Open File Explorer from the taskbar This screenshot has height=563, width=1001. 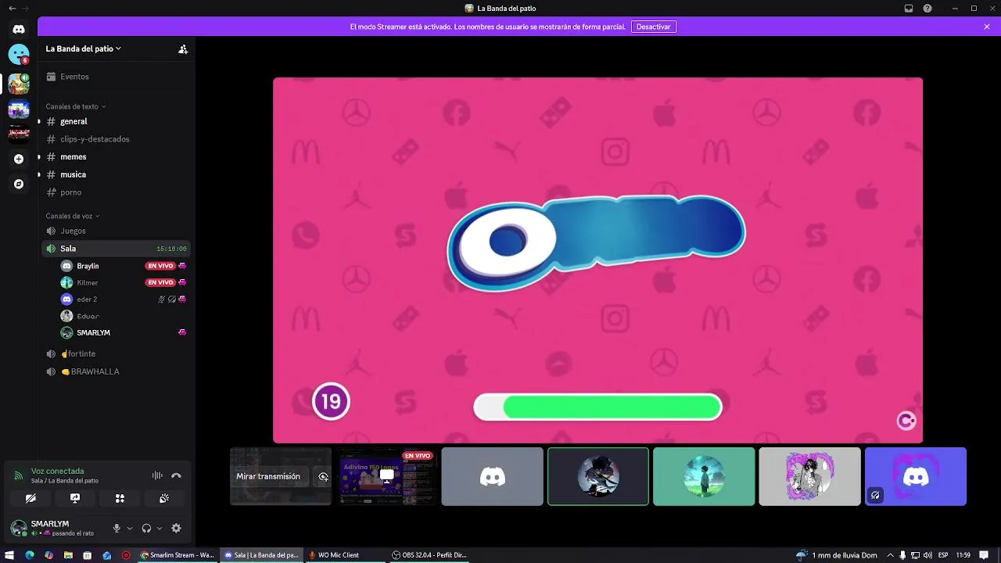[68, 555]
